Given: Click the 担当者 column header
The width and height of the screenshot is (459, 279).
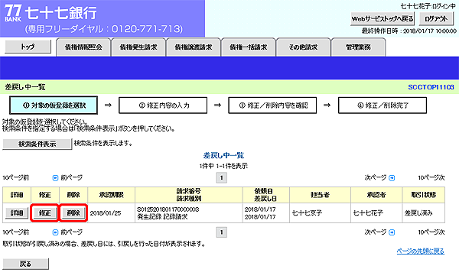Looking at the screenshot, I should click(321, 195).
